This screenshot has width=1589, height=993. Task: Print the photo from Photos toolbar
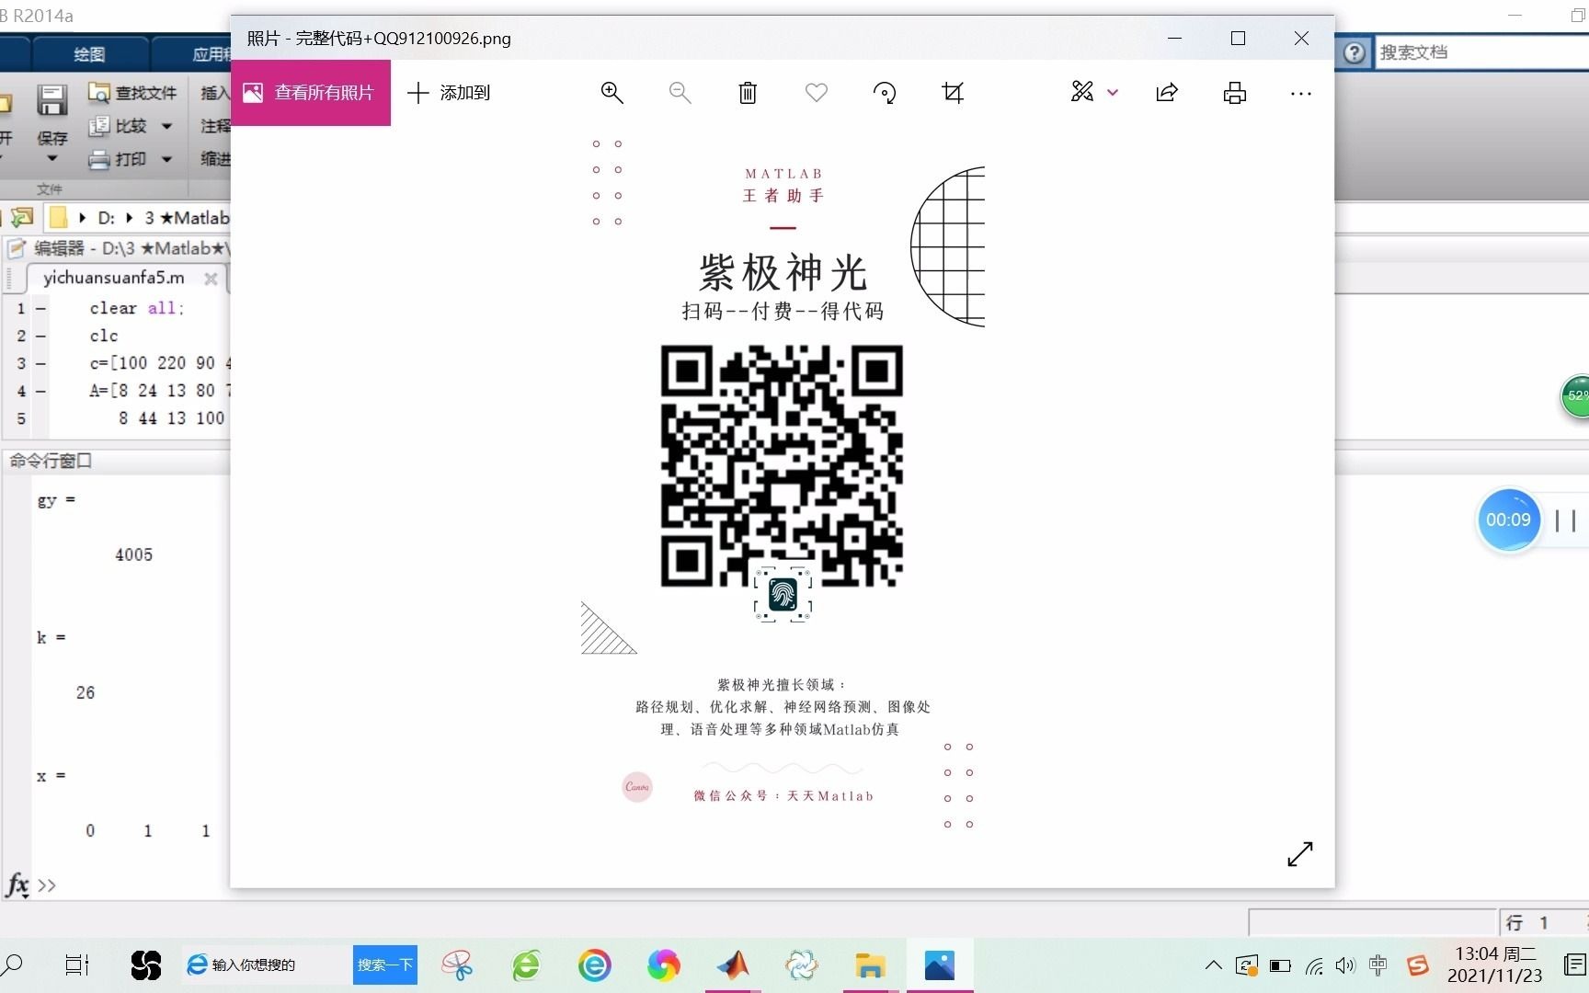point(1234,92)
